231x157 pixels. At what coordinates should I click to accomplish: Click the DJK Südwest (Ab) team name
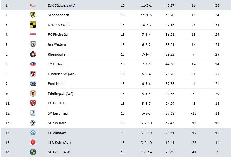[x=62, y=5]
